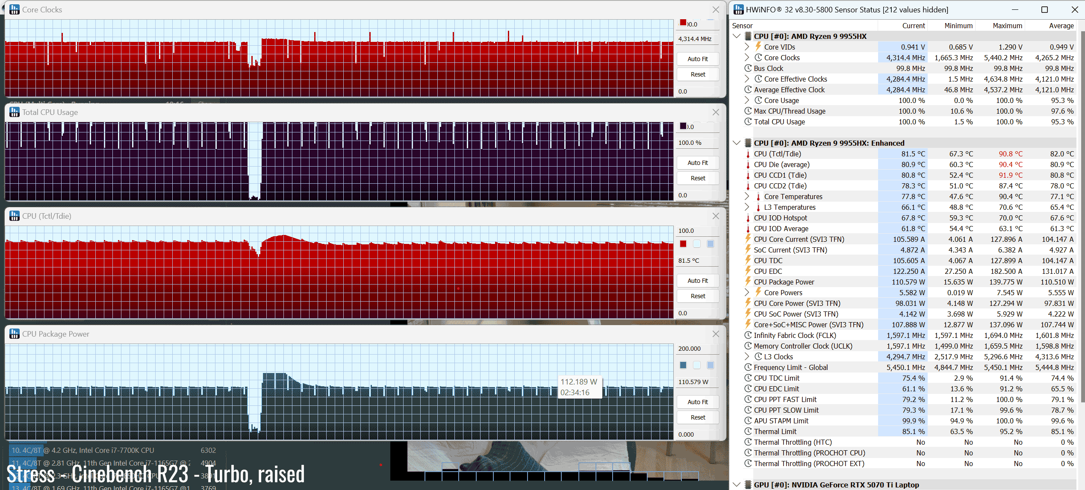The height and width of the screenshot is (490, 1085).
Task: Click the light background color swatch in CPU (Tctl/Tdie) graph
Action: pos(697,244)
